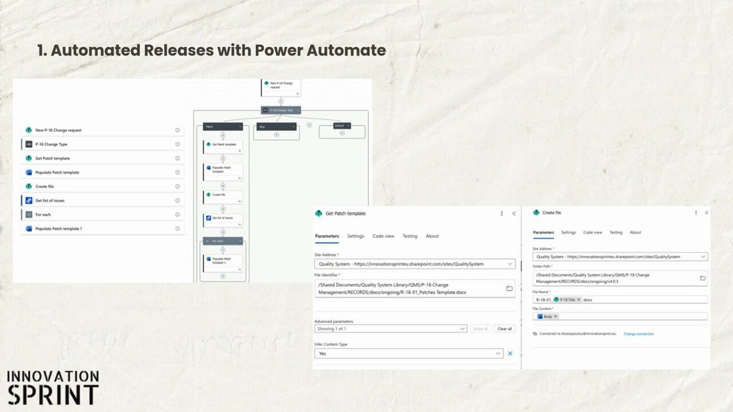
Task: Remove the Body token from File Content
Action: tap(555, 316)
